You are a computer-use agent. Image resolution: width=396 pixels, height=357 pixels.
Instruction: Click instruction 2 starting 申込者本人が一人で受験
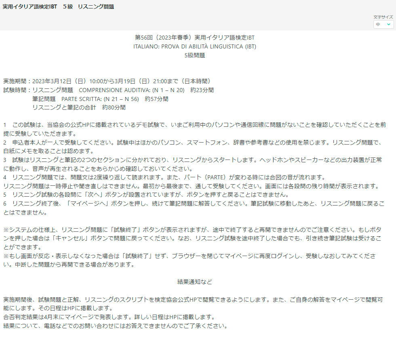pos(193,147)
